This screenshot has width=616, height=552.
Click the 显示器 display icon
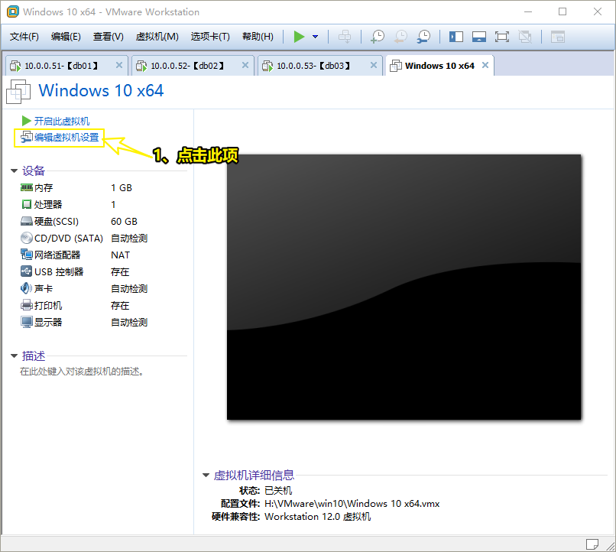click(26, 322)
